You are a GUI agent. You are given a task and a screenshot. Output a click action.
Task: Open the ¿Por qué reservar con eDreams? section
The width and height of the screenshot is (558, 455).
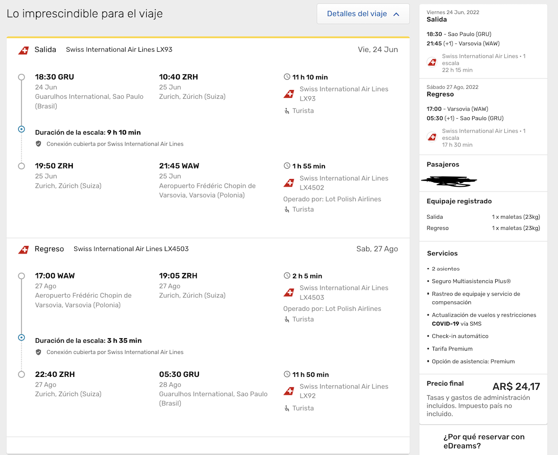[484, 441]
